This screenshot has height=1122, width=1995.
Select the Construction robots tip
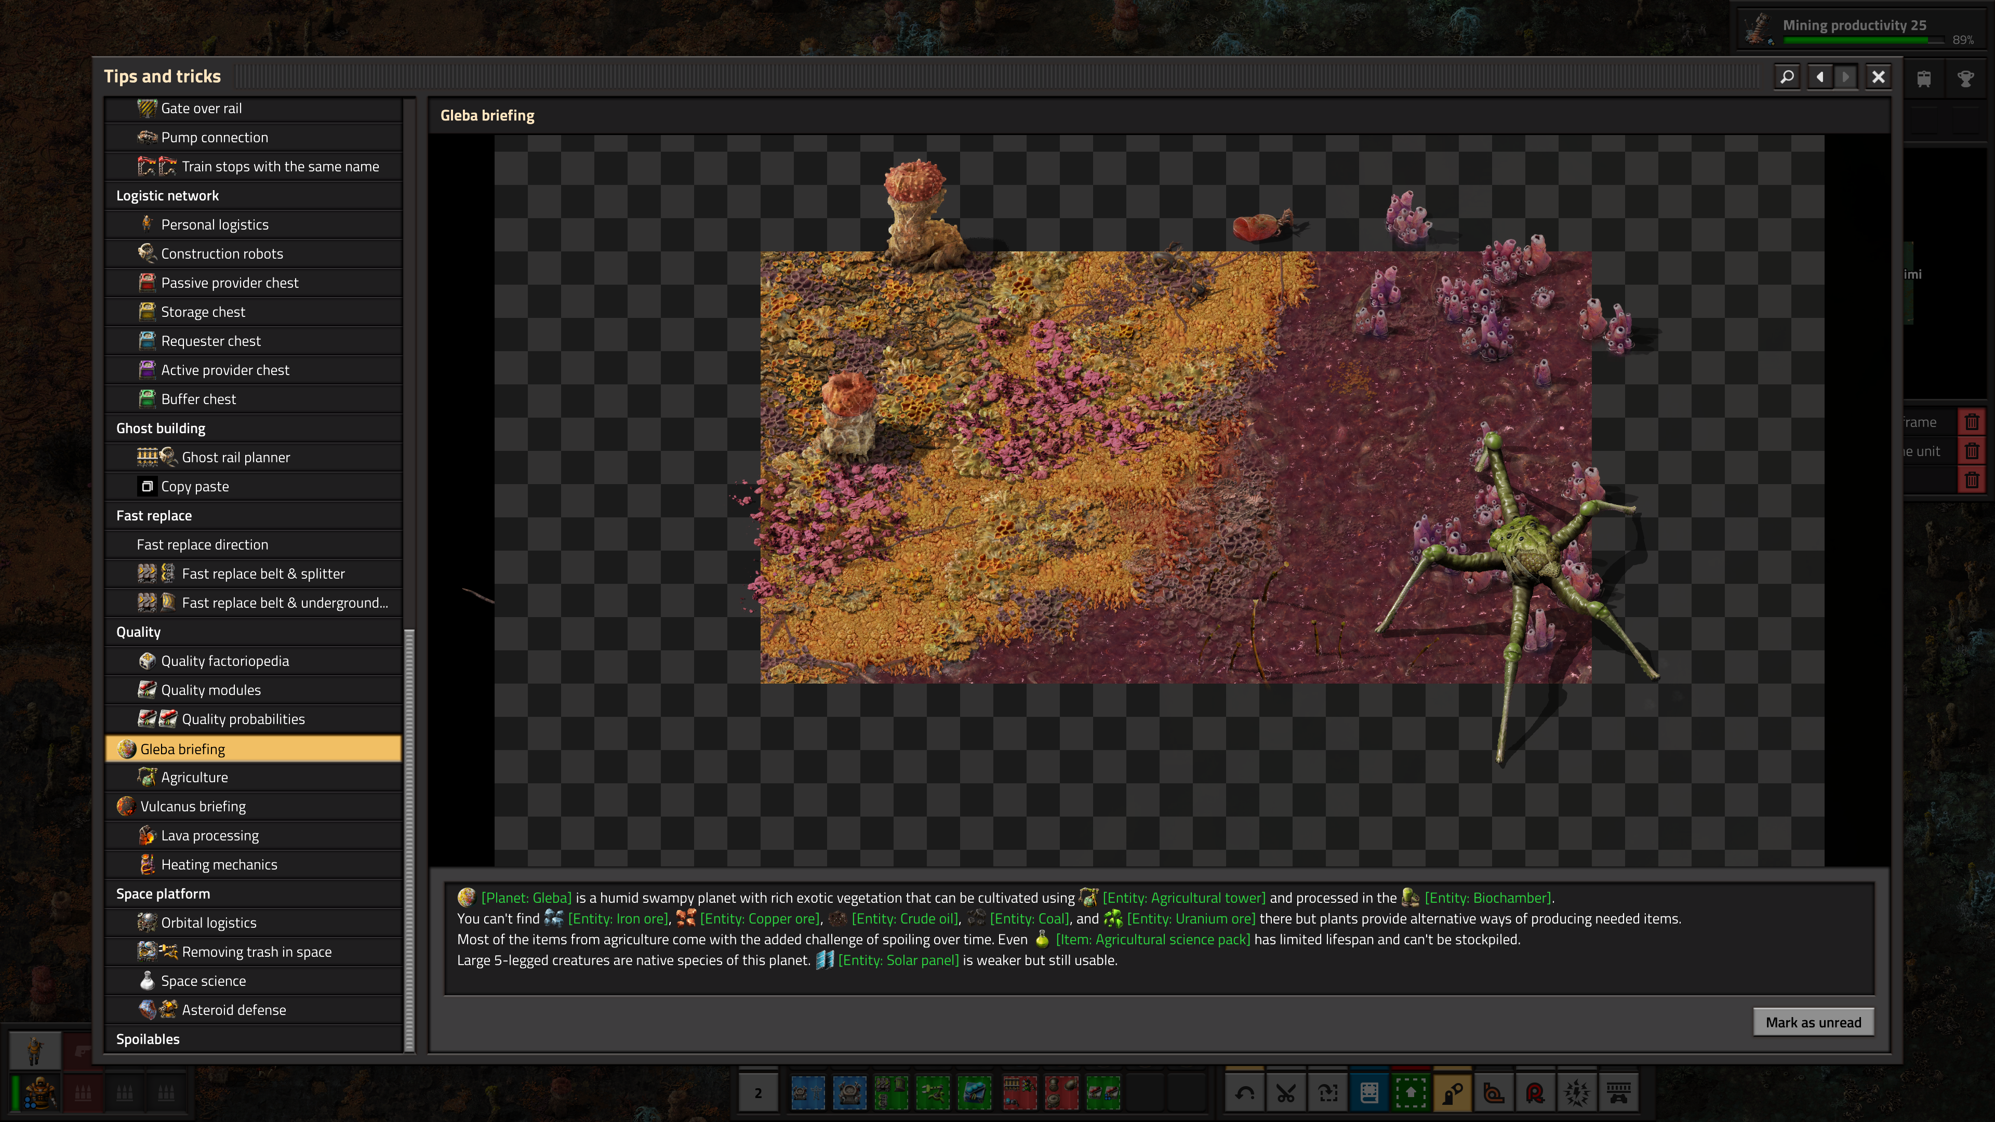253,254
